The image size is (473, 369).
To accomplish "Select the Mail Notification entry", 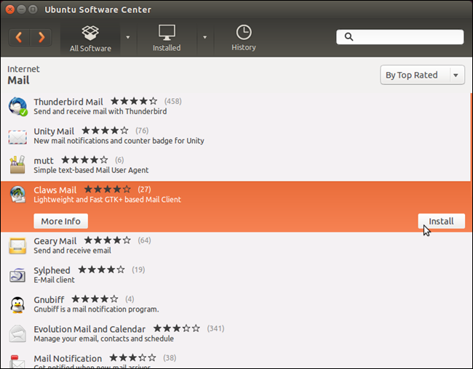I will pyautogui.click(x=235, y=359).
